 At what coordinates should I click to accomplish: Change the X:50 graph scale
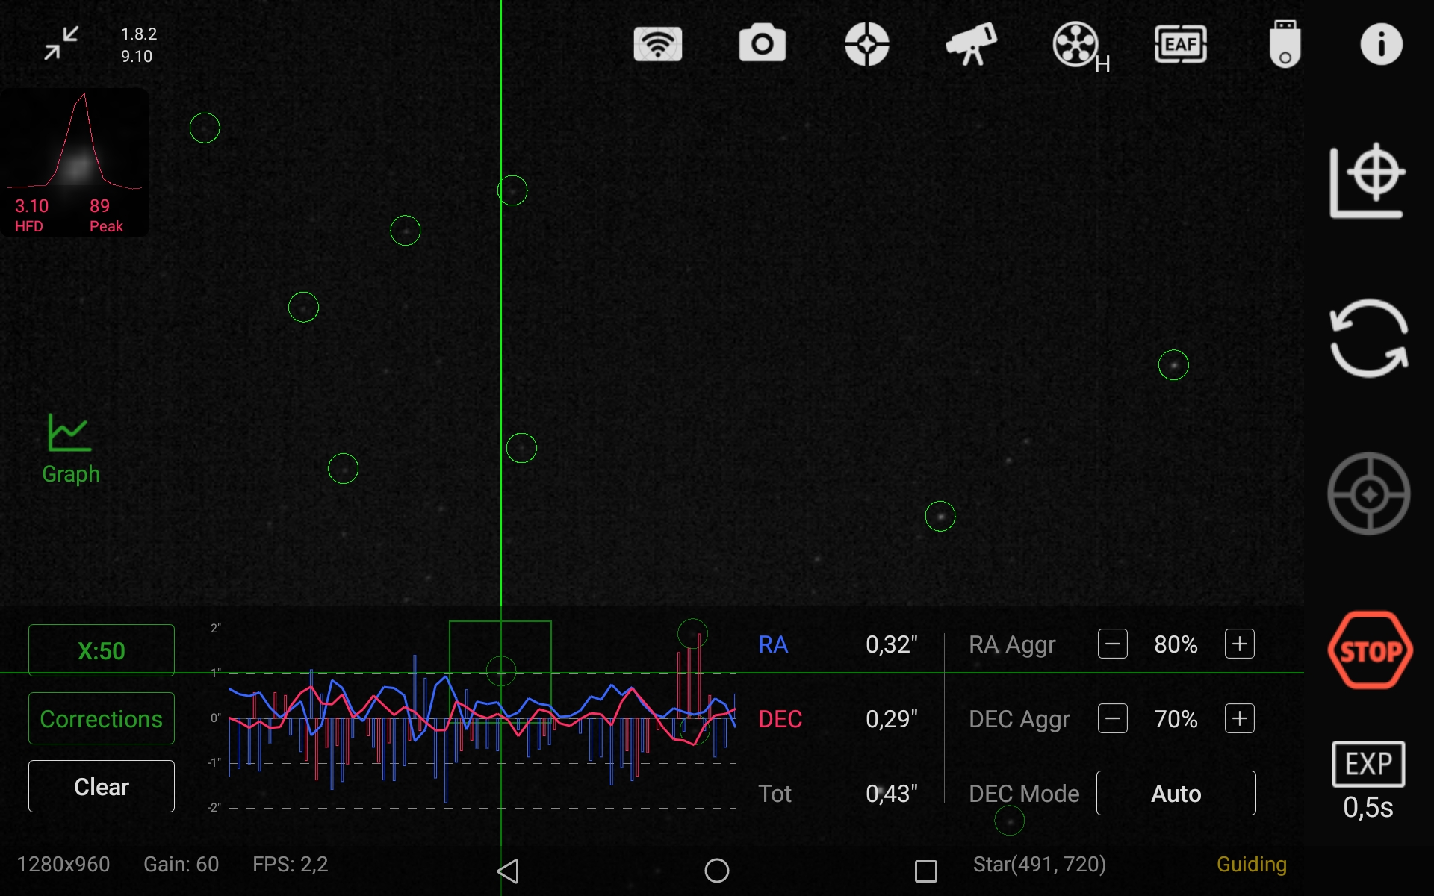(x=102, y=650)
